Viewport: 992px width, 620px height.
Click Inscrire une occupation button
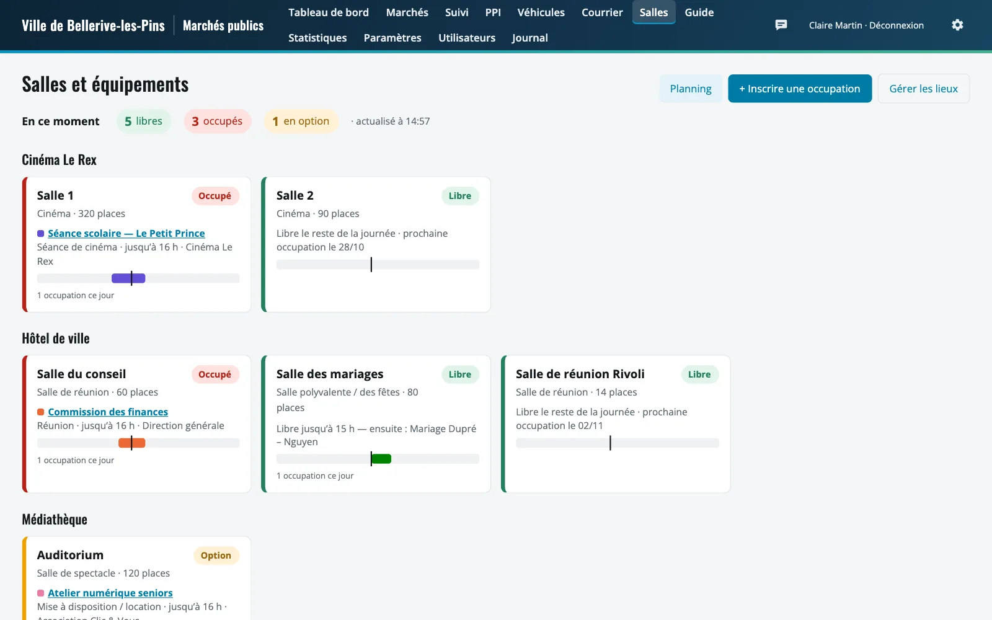800,89
